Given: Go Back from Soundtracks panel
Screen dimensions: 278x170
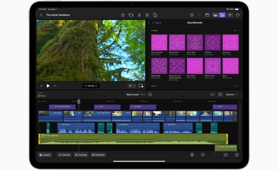Looking at the screenshot, I should (157, 23).
